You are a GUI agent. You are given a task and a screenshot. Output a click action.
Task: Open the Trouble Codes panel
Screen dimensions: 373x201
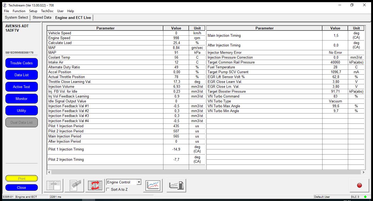tap(21, 63)
